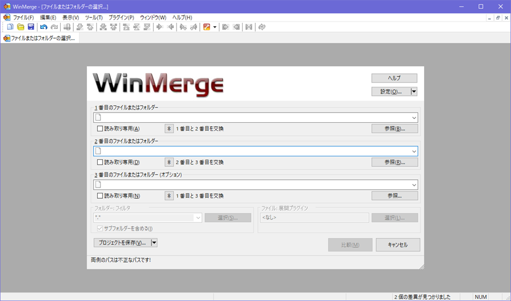Toggle 読み取り専用(D) checkbox for second file
The width and height of the screenshot is (511, 301).
(100, 162)
